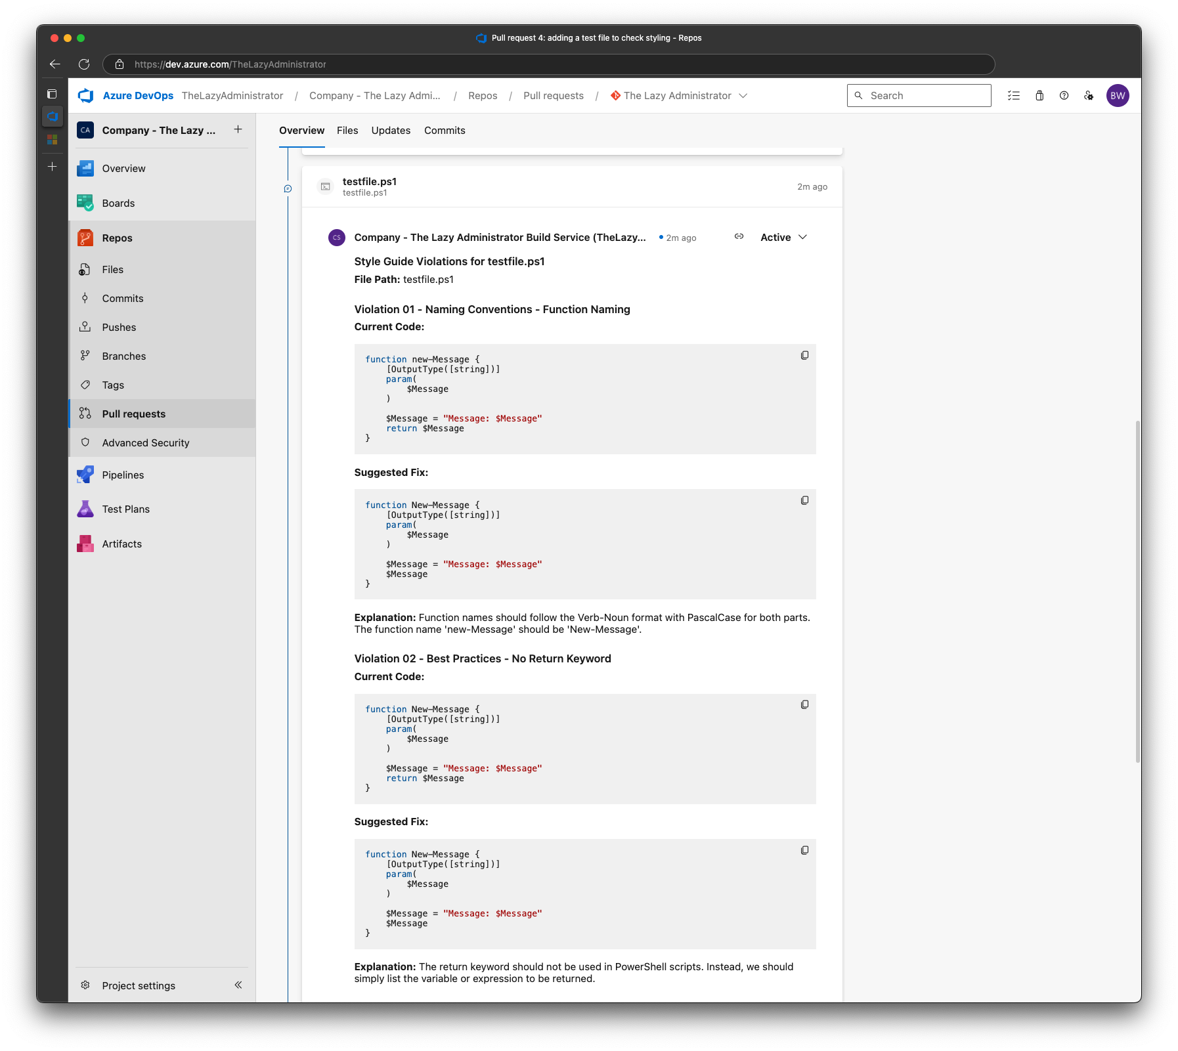Collapse the sidebar with the double chevron
Viewport: 1178px width, 1051px height.
pyautogui.click(x=238, y=985)
